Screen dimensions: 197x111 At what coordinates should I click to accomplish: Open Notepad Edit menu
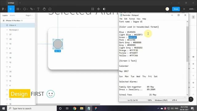click(126, 19)
